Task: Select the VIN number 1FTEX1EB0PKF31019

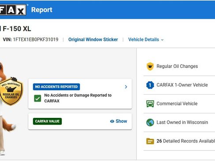Action: click(36, 40)
